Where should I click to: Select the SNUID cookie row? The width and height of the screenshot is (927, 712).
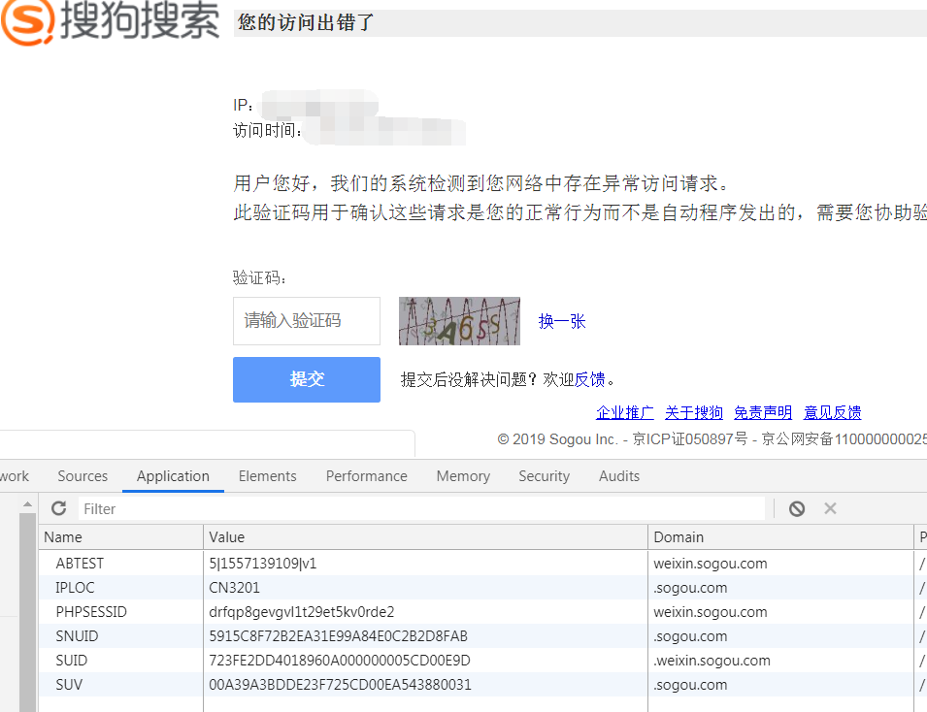(x=483, y=636)
